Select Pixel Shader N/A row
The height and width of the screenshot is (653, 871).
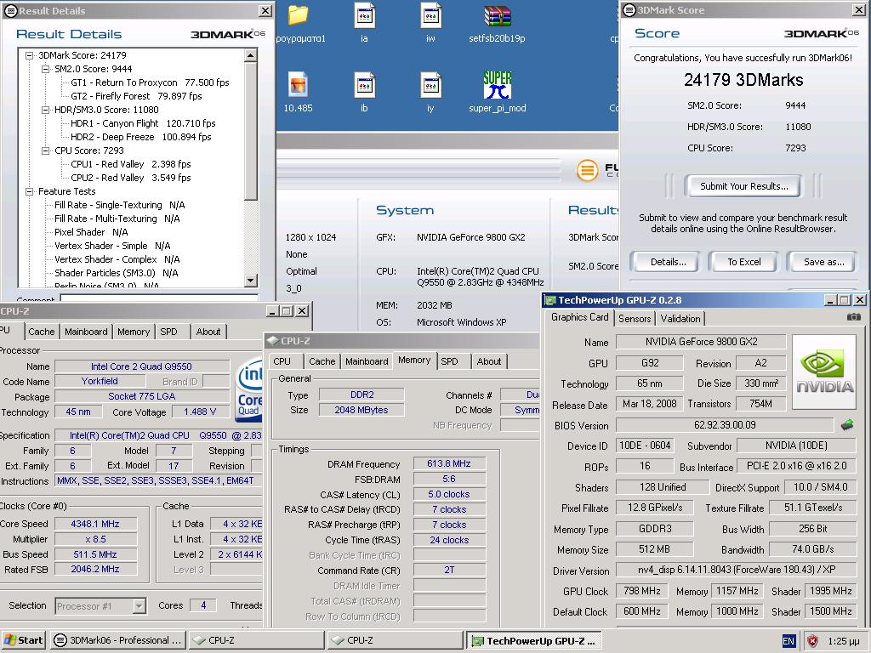tap(91, 232)
